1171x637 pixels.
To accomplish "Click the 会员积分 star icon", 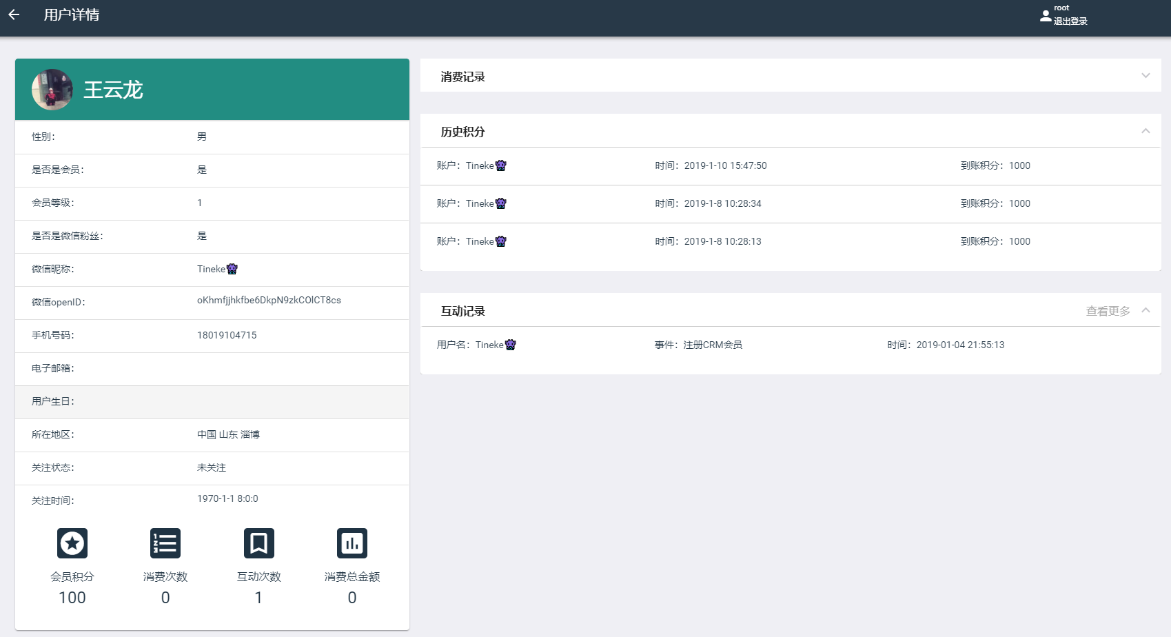I will pyautogui.click(x=72, y=543).
